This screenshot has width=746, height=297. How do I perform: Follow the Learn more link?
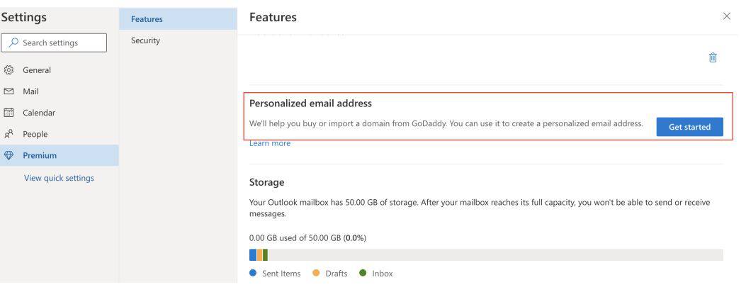[270, 143]
